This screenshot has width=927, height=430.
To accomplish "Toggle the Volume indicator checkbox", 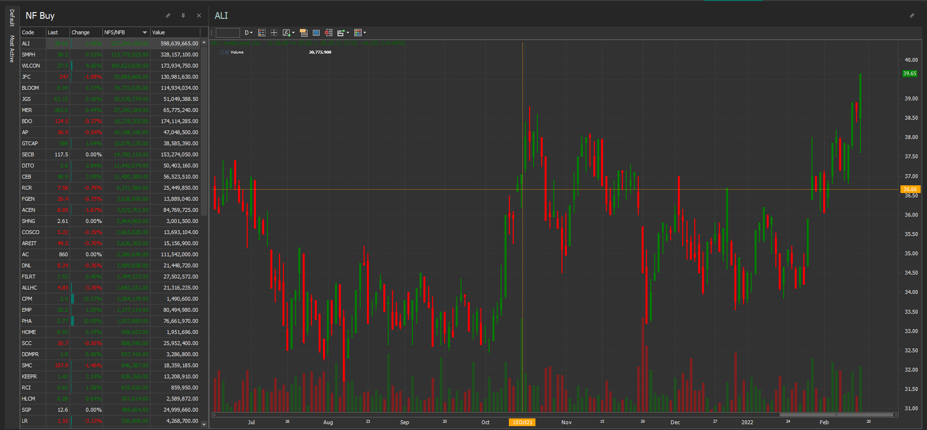I will click(x=222, y=52).
